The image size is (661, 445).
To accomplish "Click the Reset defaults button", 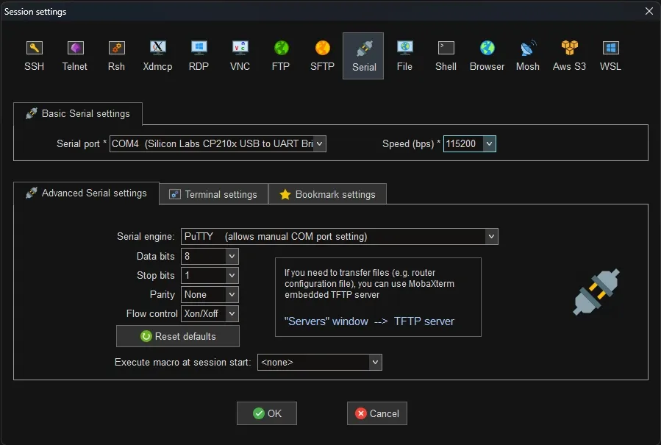I will click(x=177, y=336).
